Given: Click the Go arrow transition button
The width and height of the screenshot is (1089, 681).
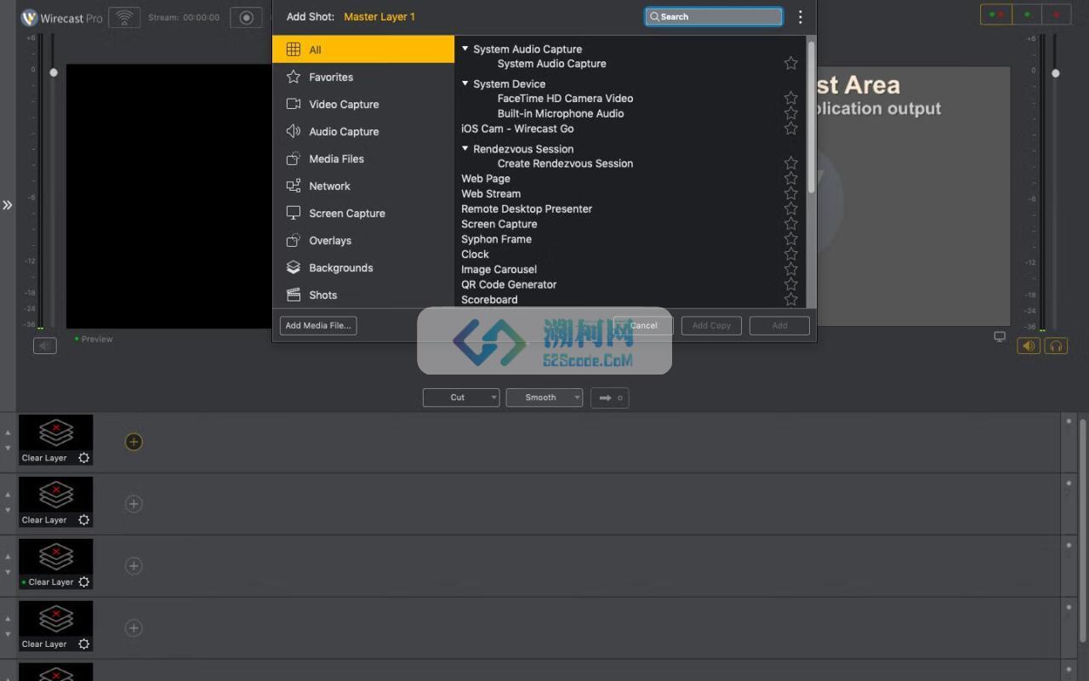Looking at the screenshot, I should point(610,398).
